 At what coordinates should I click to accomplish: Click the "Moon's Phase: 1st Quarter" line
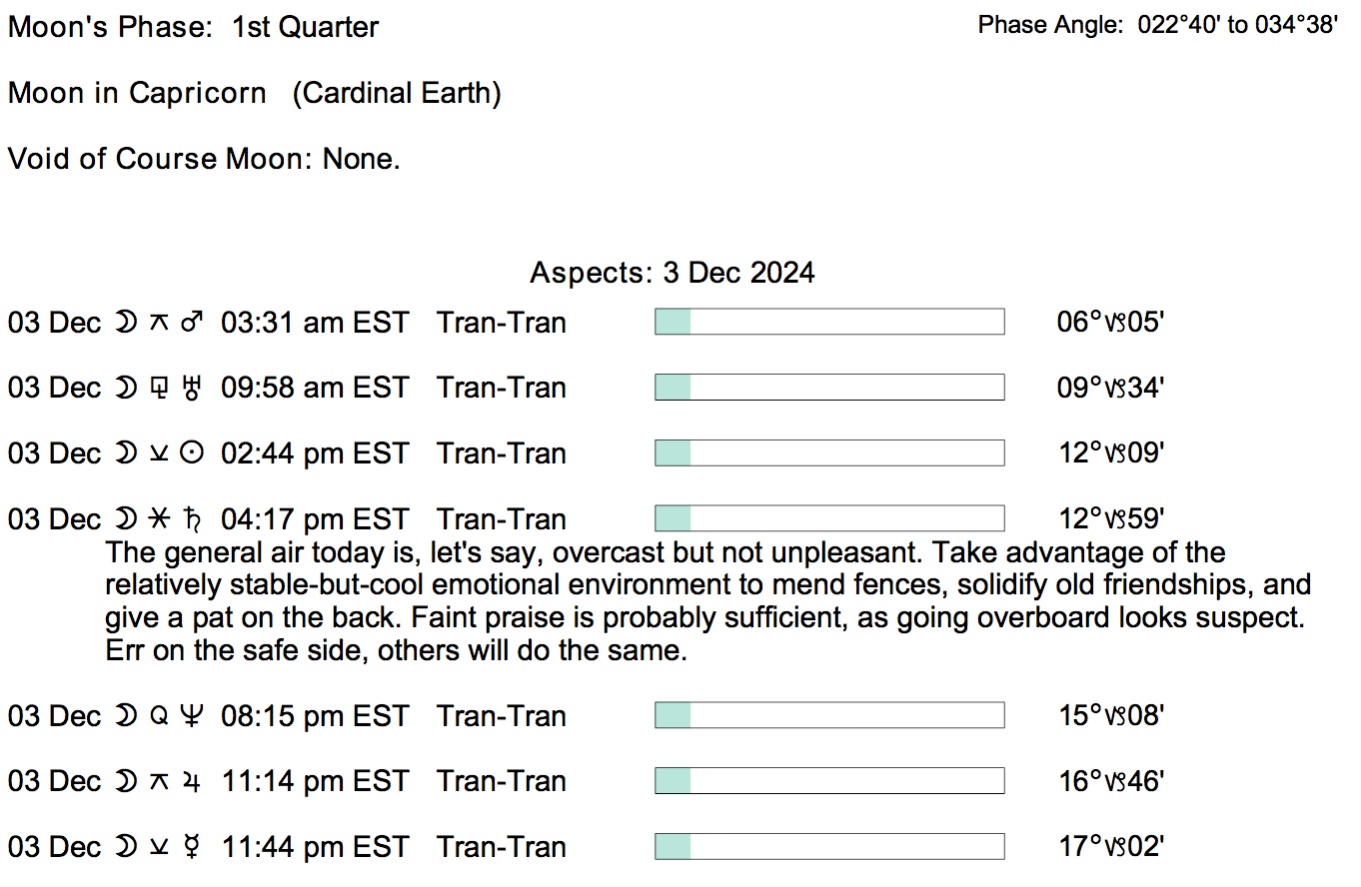click(193, 27)
